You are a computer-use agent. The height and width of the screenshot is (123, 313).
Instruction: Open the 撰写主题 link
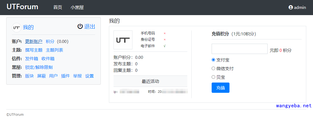coord(34,50)
